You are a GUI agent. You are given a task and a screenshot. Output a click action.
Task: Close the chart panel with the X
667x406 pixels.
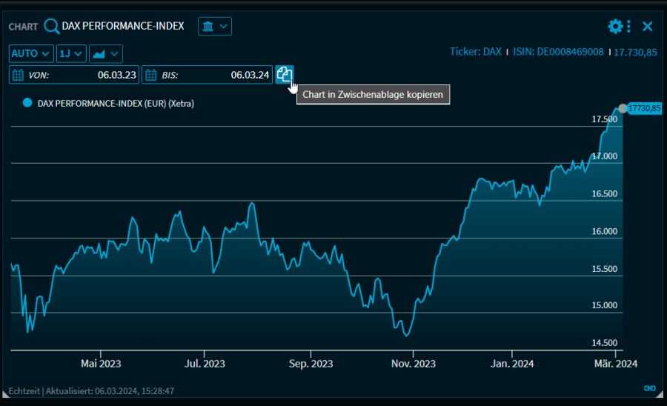coord(647,27)
